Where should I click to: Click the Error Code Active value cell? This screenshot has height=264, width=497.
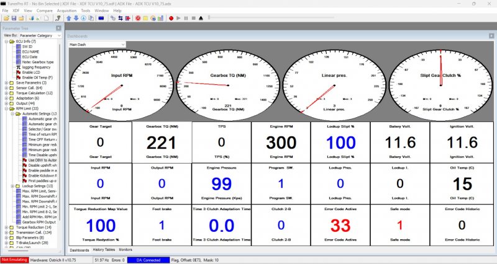340,226
